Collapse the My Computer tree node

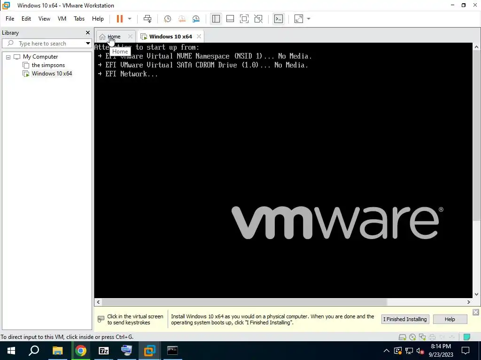(8, 57)
